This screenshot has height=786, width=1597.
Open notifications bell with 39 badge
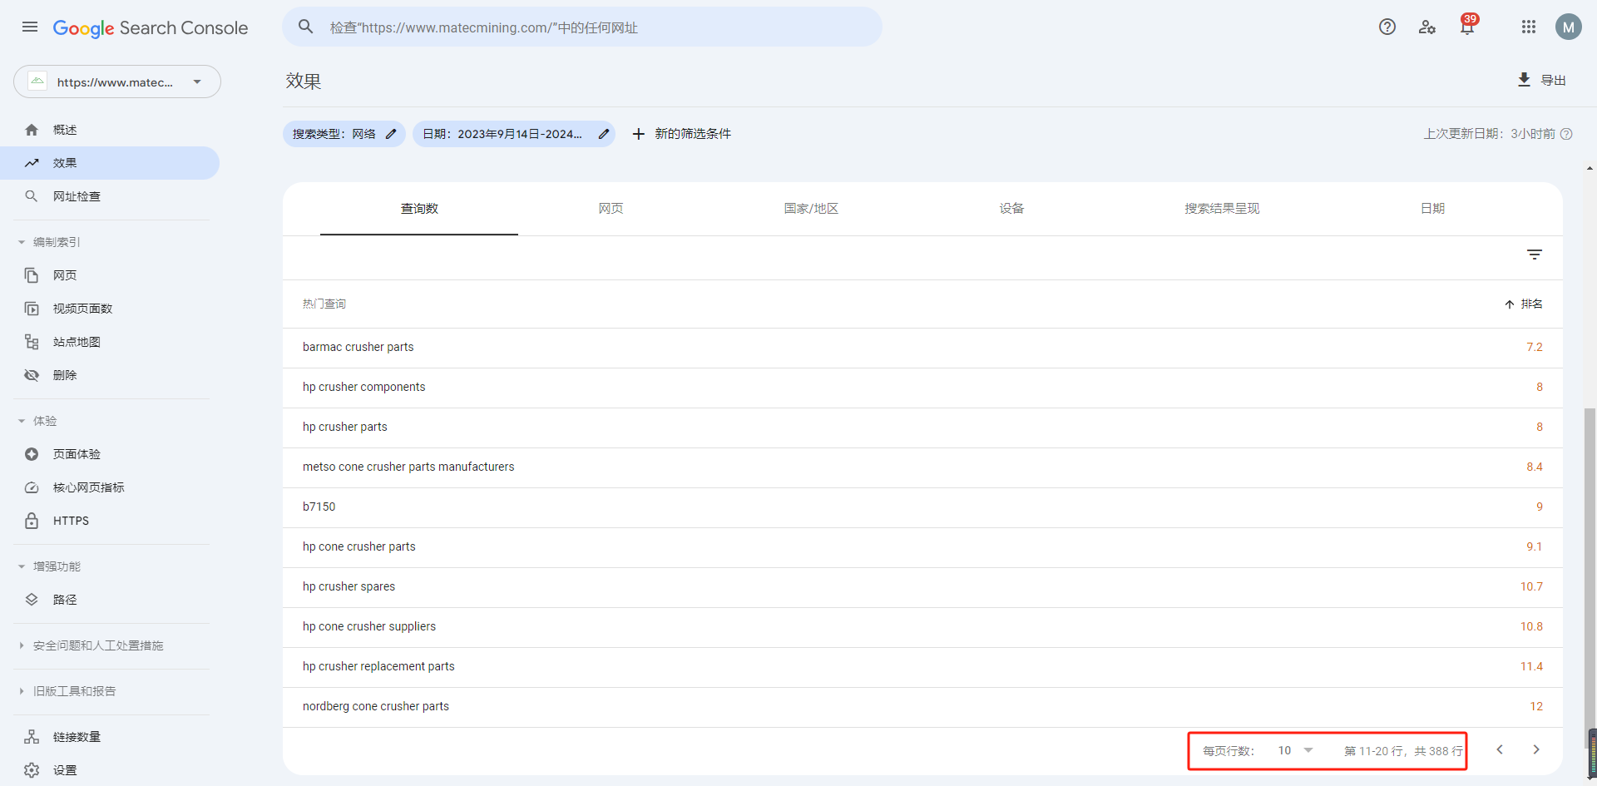1468,25
